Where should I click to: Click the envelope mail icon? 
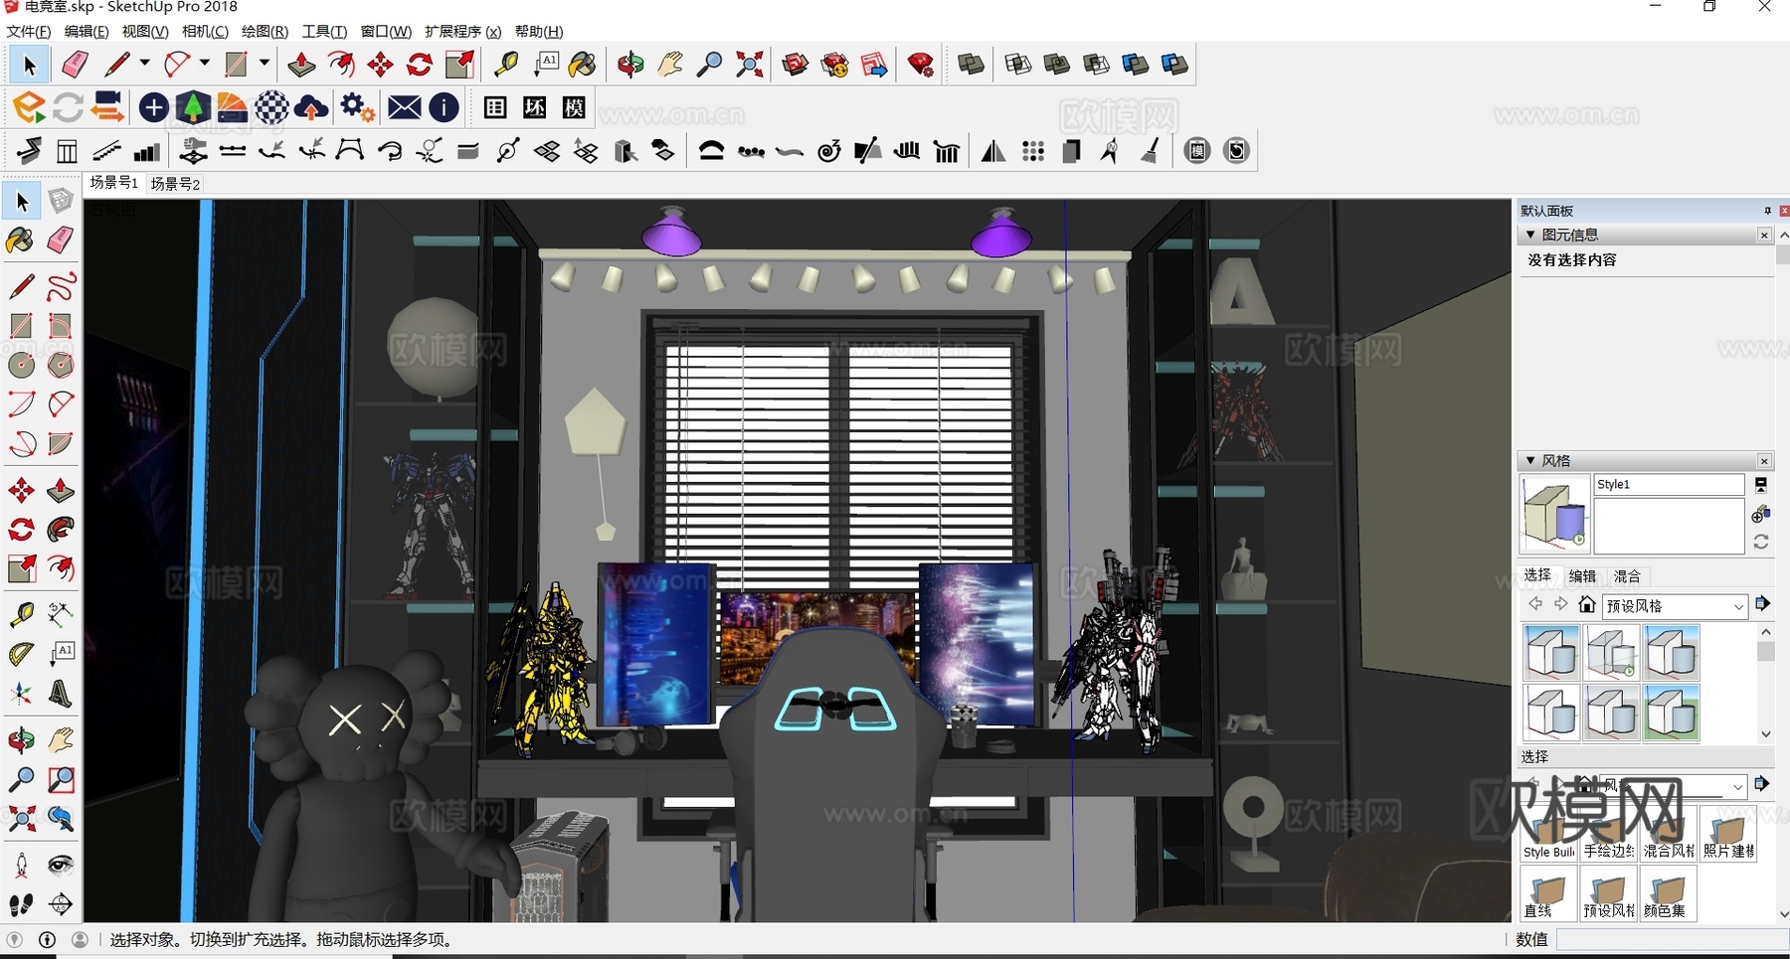tap(404, 107)
